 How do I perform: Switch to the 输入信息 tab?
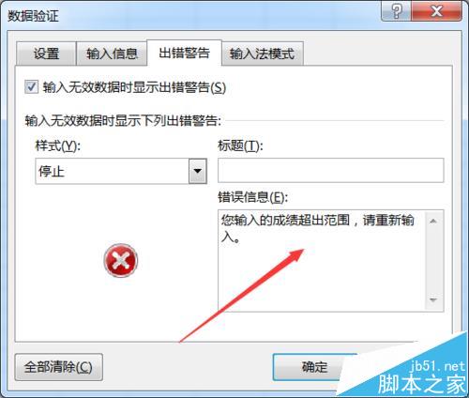[x=112, y=54]
